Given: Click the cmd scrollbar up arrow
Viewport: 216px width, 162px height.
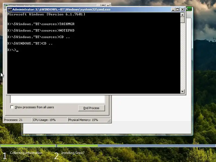Looking at the screenshot, I should pyautogui.click(x=183, y=15).
